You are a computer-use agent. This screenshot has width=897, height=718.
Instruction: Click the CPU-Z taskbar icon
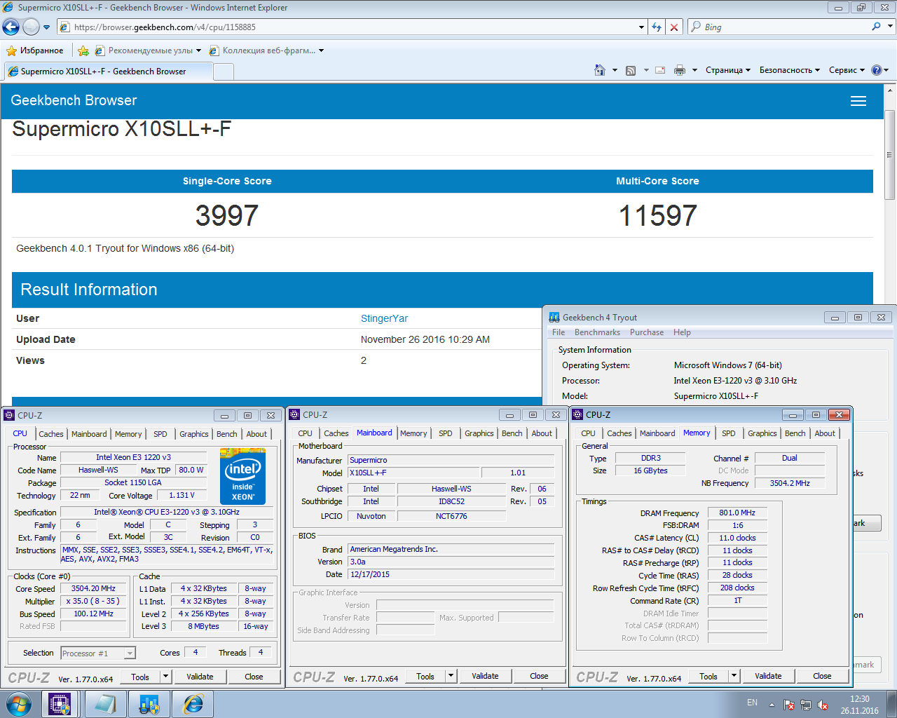60,704
